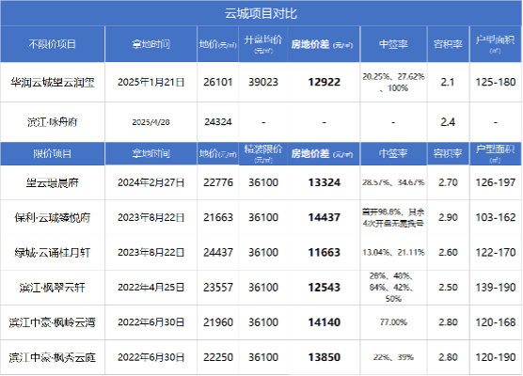Screen dimensions: 523x376
Task: Click plot ratio value 2.1
Action: 448,82
